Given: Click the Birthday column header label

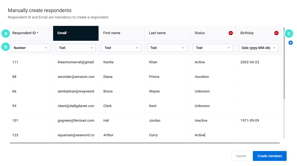Looking at the screenshot, I should click(247, 33).
